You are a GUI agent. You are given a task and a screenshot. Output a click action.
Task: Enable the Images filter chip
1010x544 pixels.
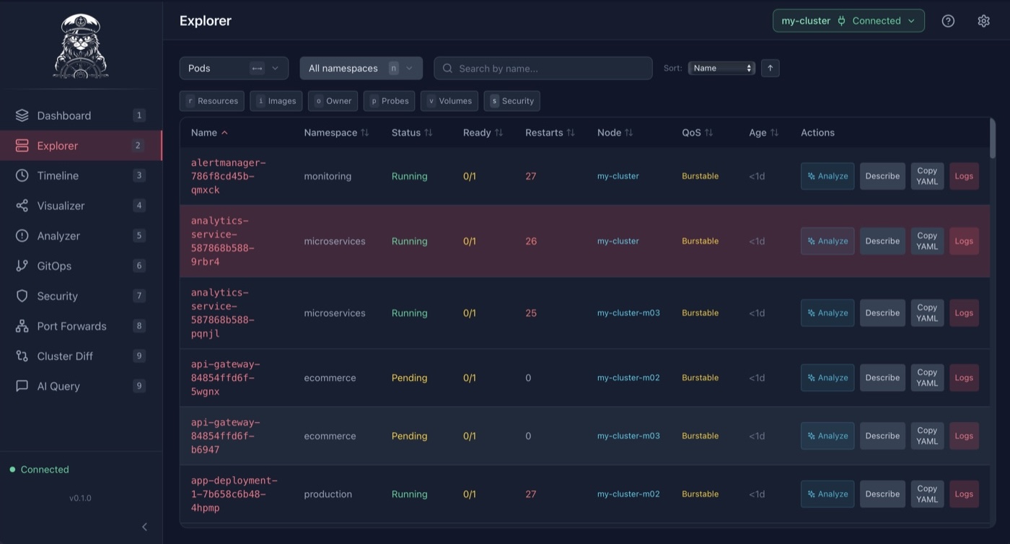point(276,101)
